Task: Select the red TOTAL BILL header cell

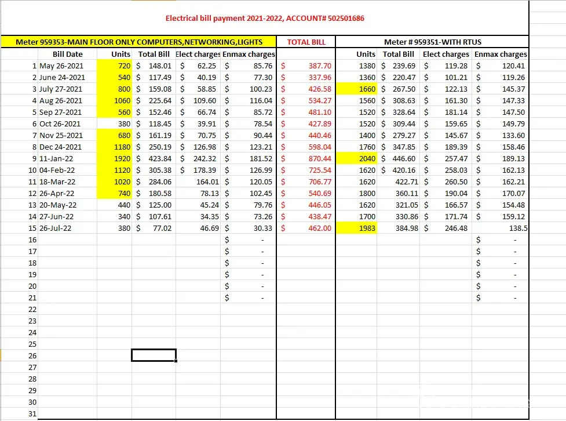Action: pos(306,42)
